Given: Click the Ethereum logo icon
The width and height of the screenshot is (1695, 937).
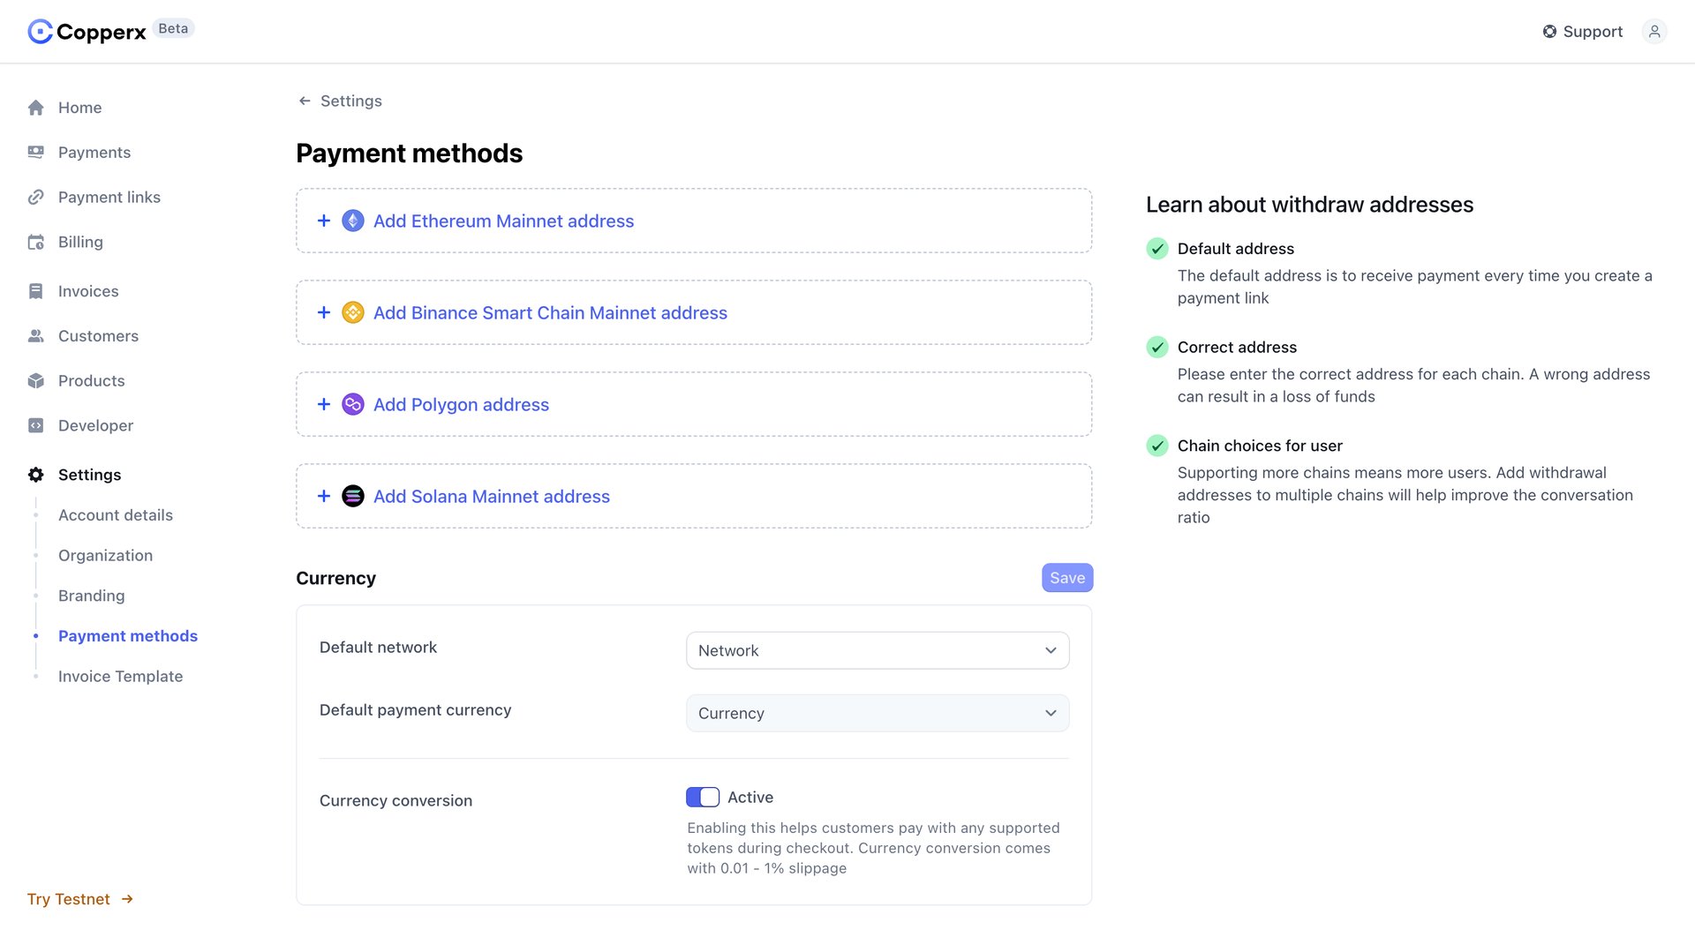Looking at the screenshot, I should coord(352,221).
